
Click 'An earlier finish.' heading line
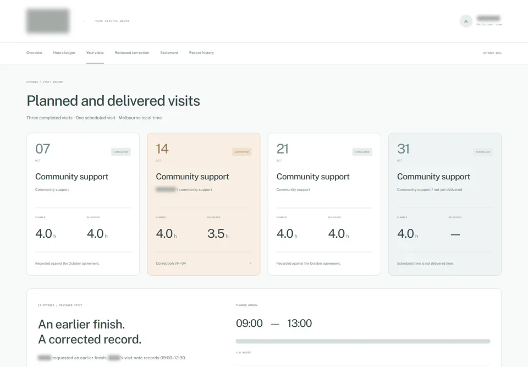tap(81, 324)
